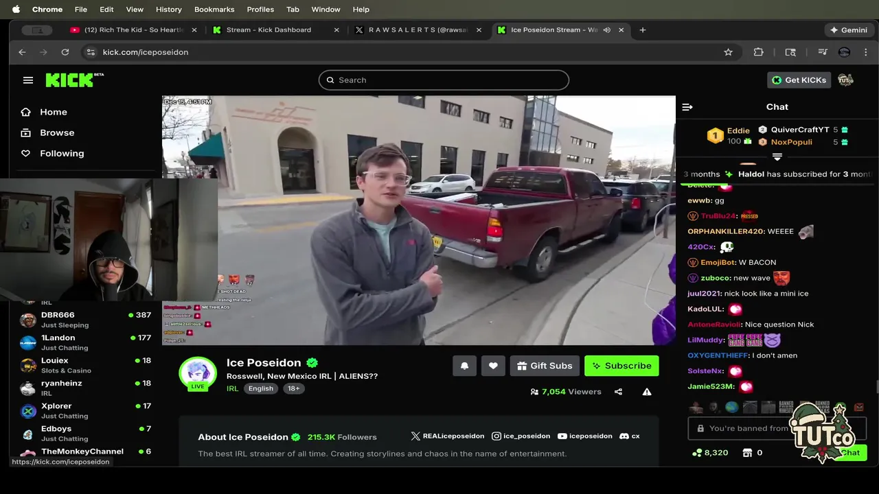Image resolution: width=879 pixels, height=494 pixels.
Task: Click username EmojiBot in chat
Action: [717, 263]
